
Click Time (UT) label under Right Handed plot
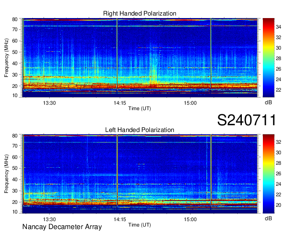tap(140, 108)
